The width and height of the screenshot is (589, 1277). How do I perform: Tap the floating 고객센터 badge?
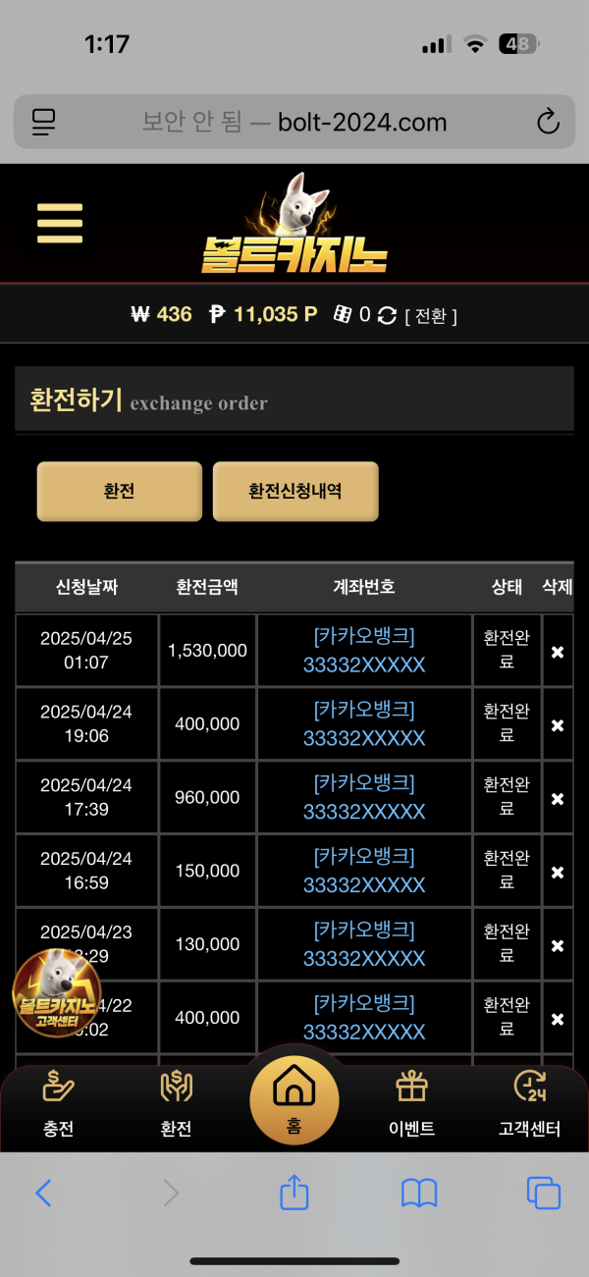(55, 993)
